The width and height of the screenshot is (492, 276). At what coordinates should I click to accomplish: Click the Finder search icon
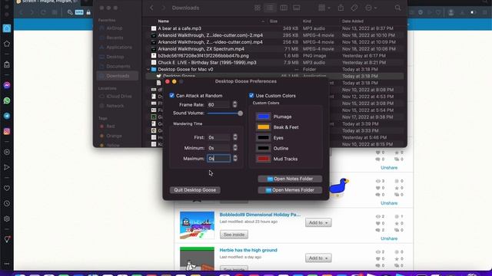click(397, 8)
